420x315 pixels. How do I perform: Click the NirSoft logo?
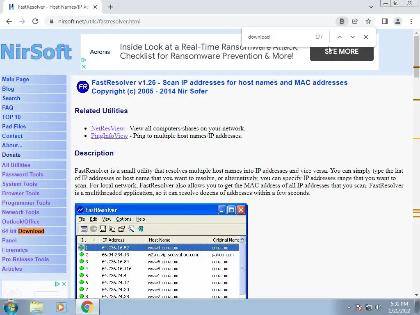tap(36, 52)
